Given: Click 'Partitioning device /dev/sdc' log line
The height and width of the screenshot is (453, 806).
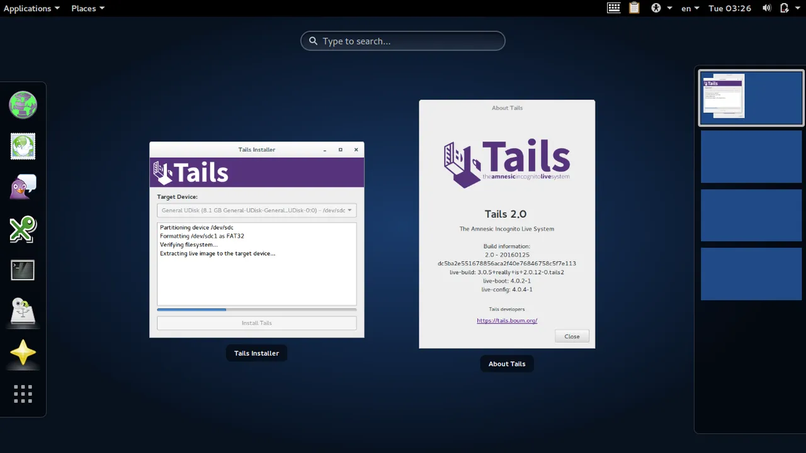Looking at the screenshot, I should pyautogui.click(x=196, y=227).
